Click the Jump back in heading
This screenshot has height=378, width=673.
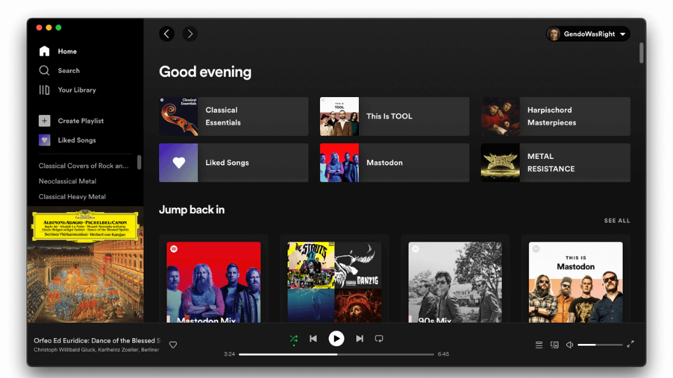coord(192,209)
